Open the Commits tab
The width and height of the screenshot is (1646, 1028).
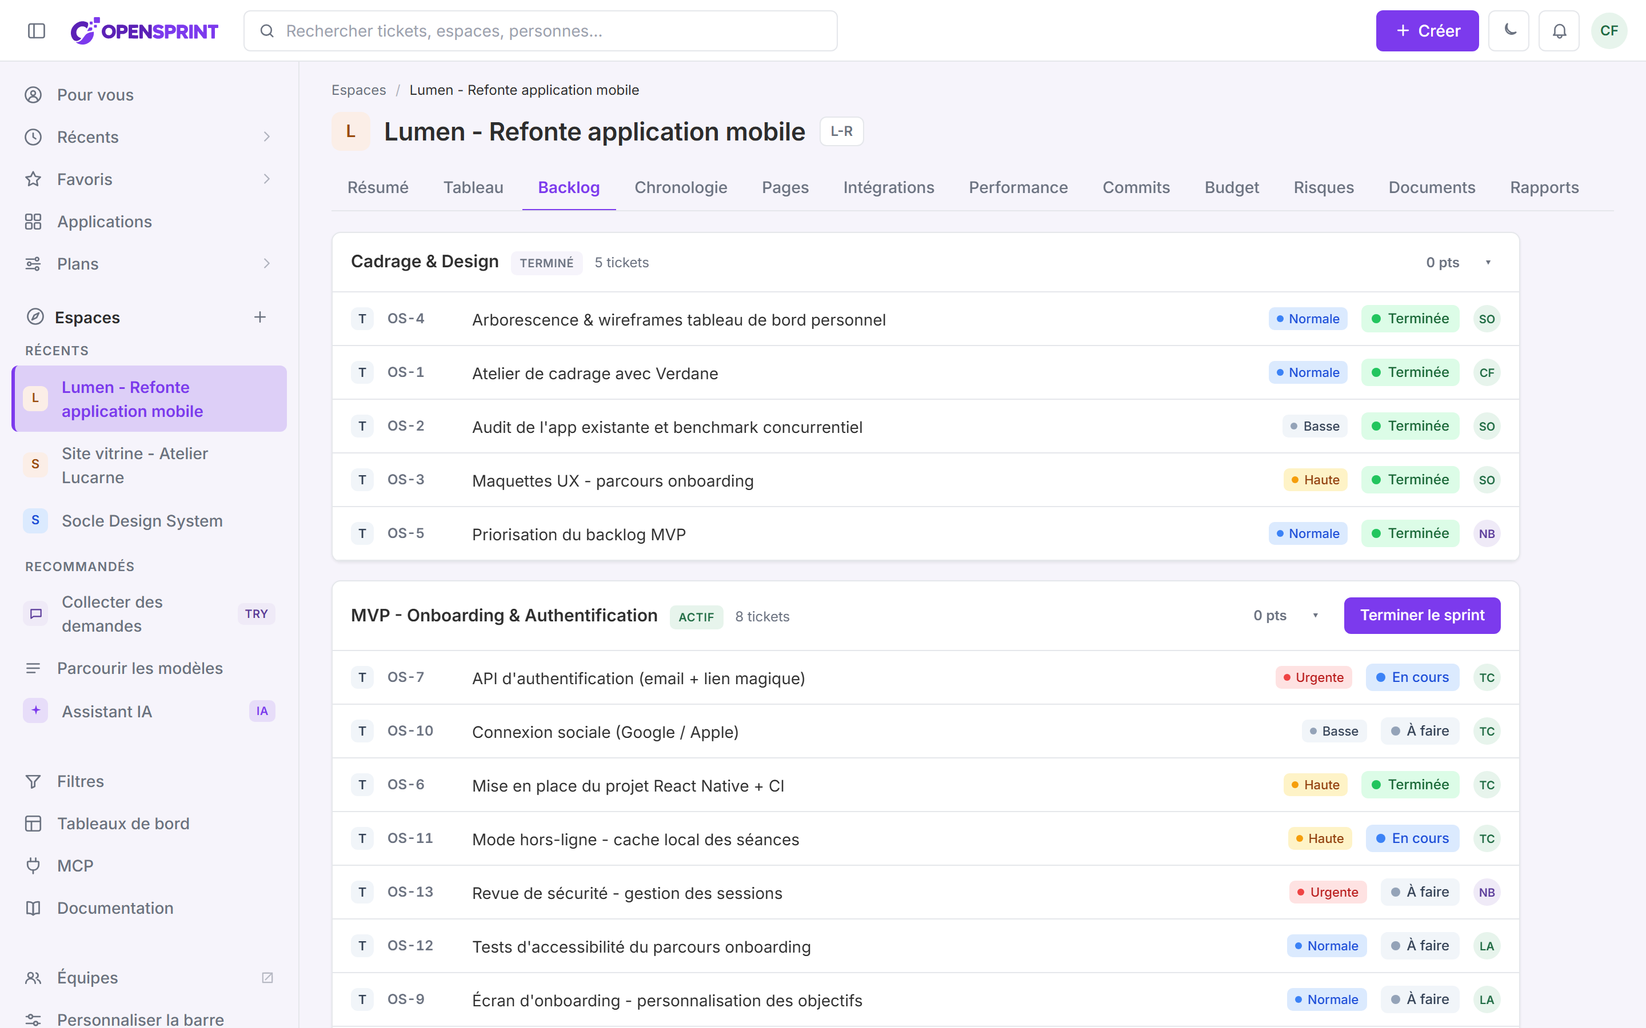1136,188
